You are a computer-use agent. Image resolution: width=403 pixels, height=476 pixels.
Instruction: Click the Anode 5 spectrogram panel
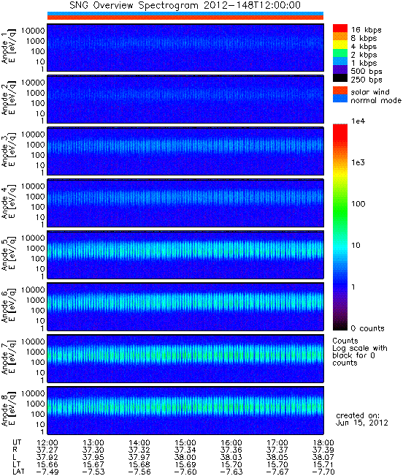(185, 254)
